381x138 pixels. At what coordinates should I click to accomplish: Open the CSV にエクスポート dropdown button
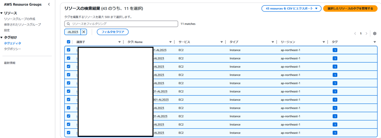coord(291,9)
